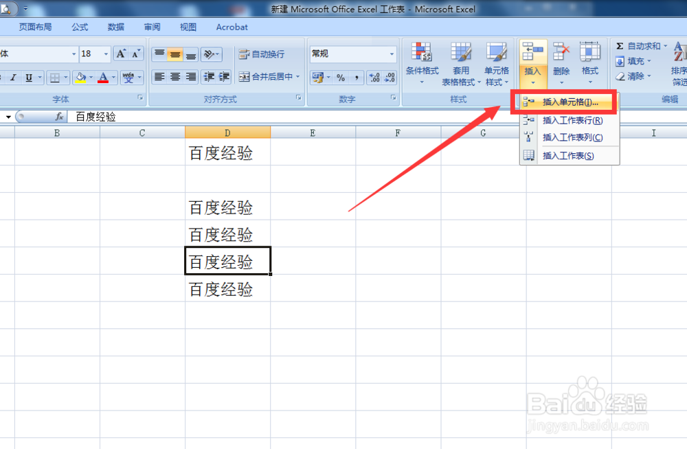Click the Decrease Font Size icon
The image size is (687, 449).
(136, 54)
